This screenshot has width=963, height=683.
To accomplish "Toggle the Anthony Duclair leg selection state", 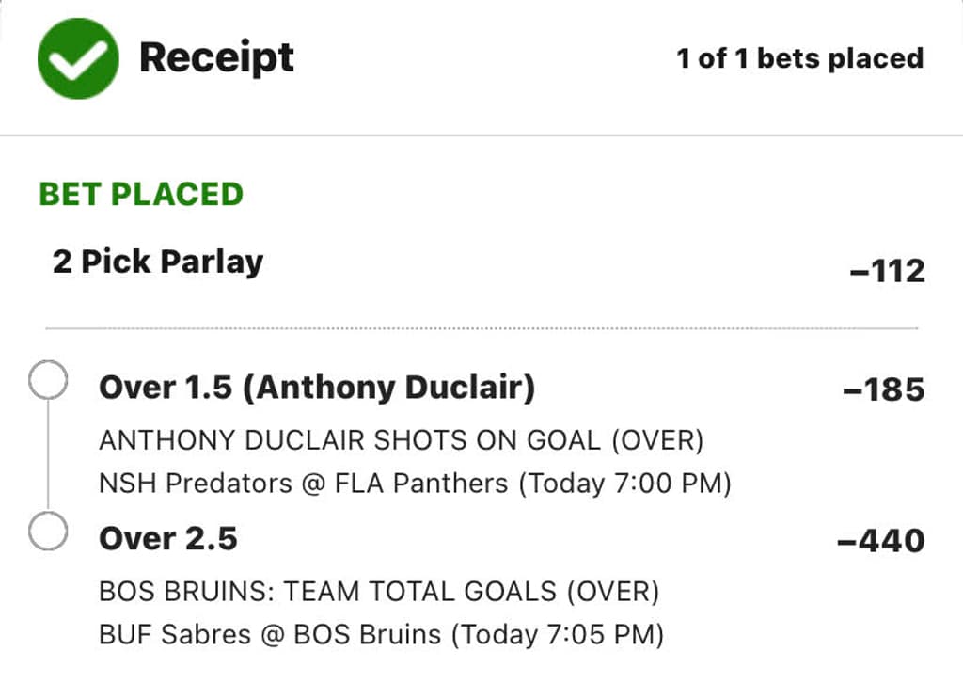I will pyautogui.click(x=47, y=379).
